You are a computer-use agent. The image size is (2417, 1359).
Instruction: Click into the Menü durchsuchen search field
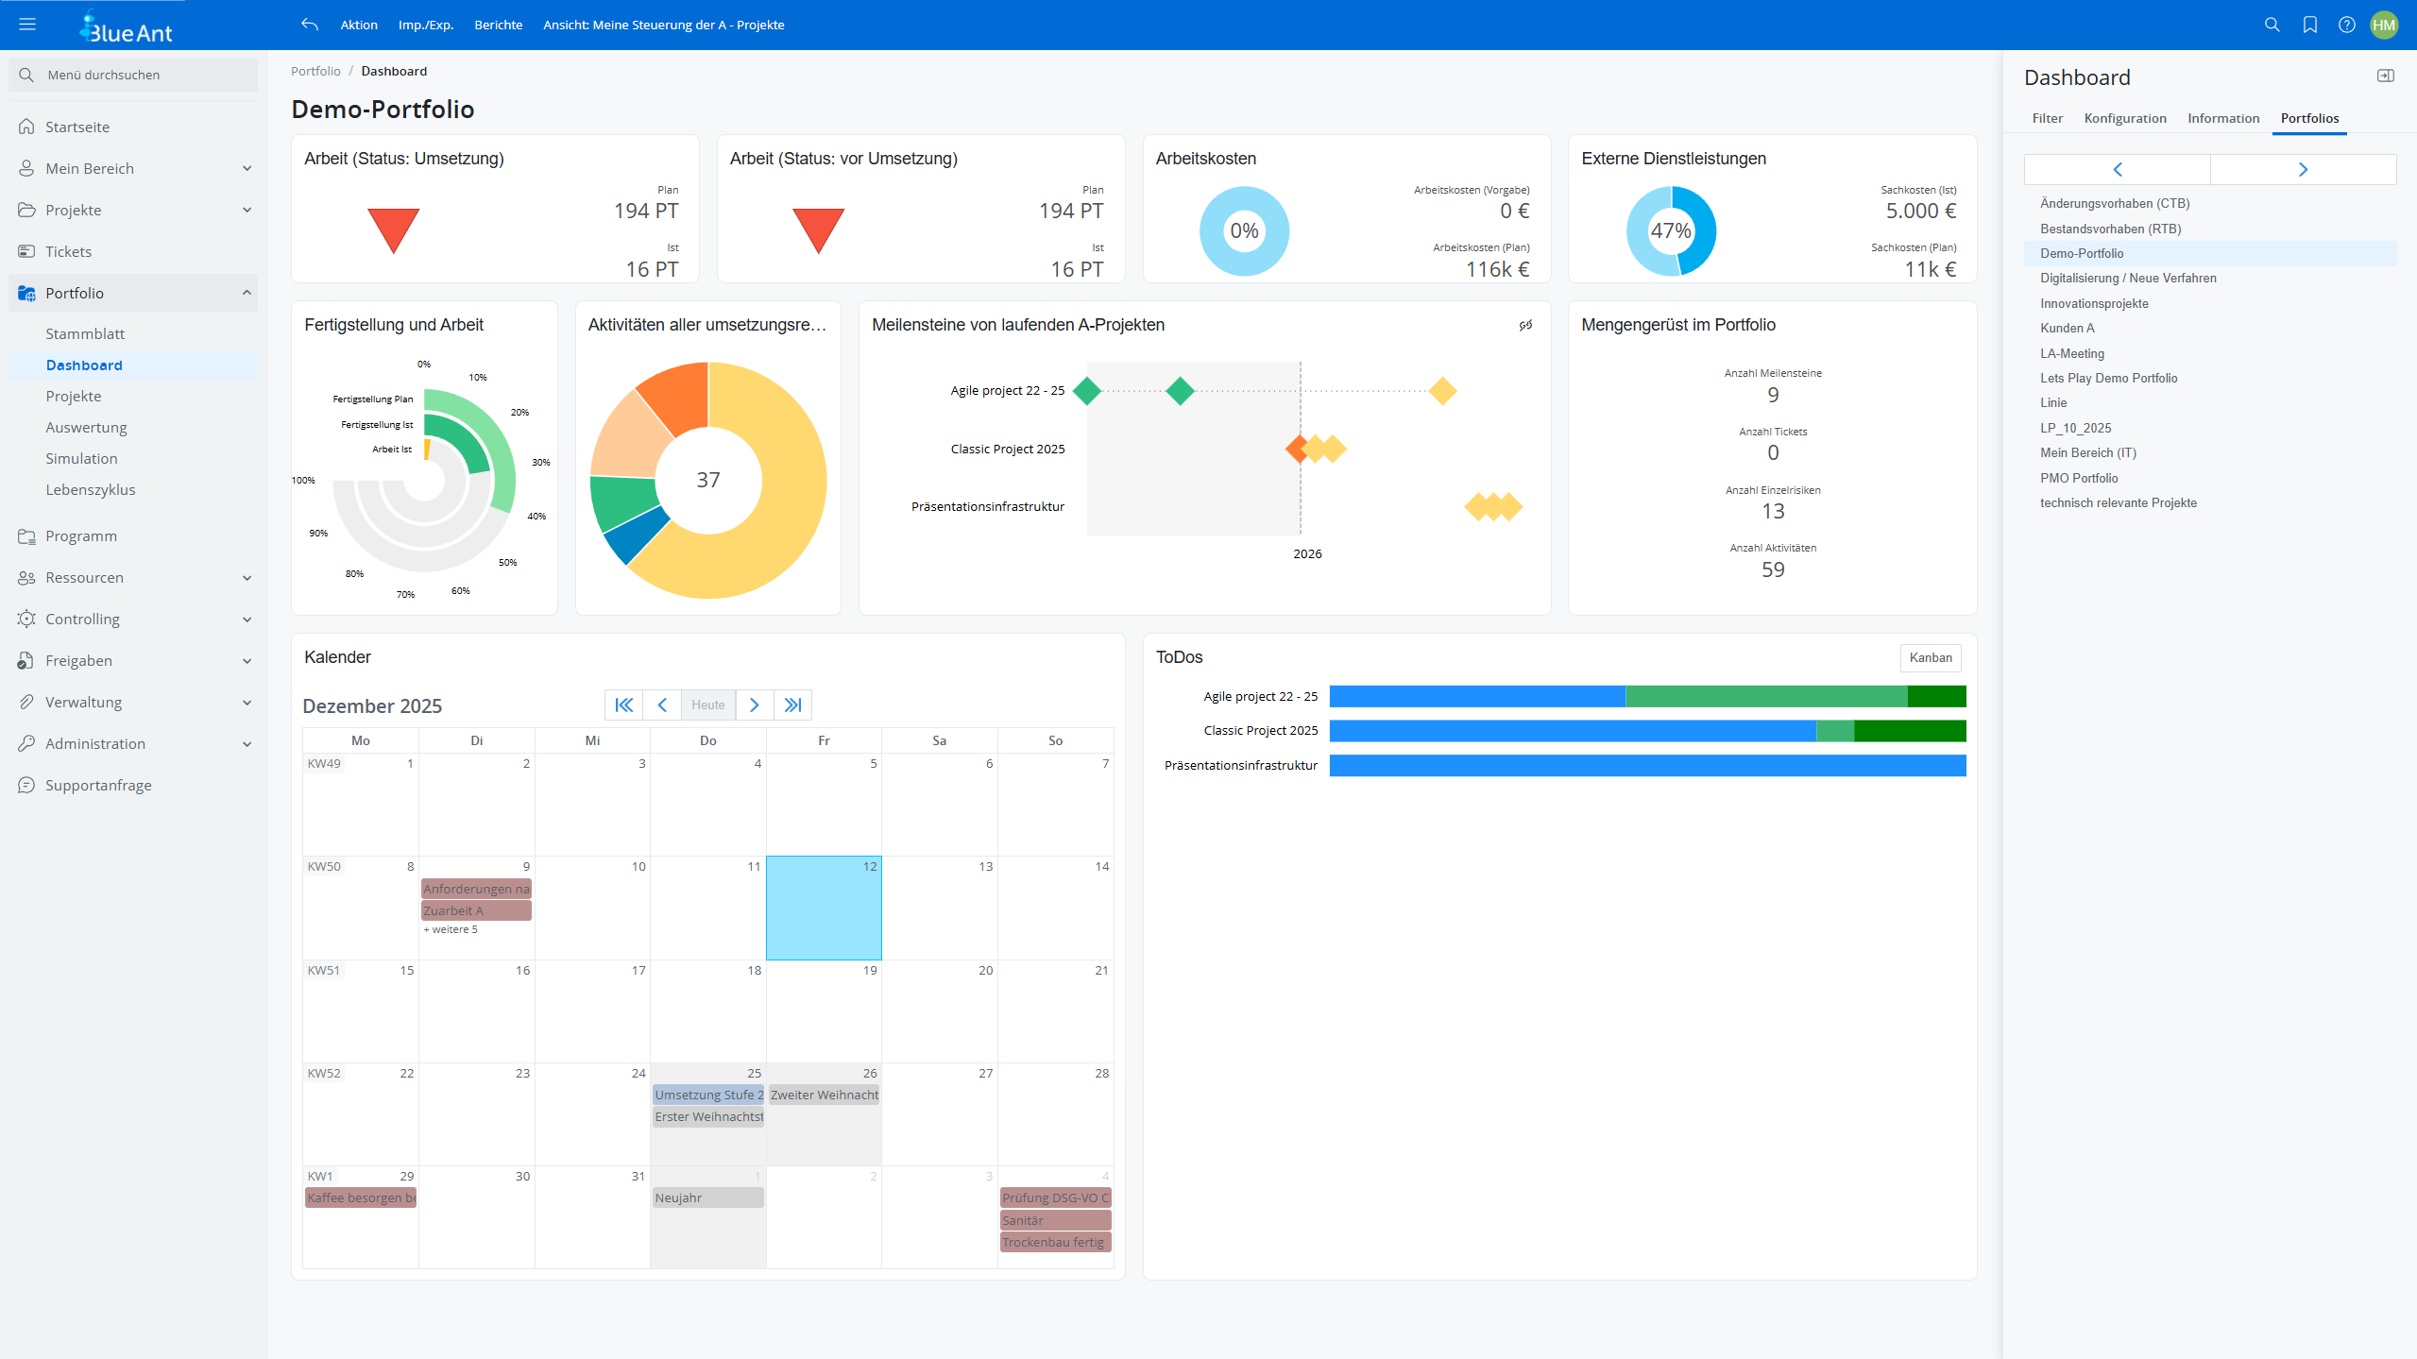pyautogui.click(x=132, y=75)
